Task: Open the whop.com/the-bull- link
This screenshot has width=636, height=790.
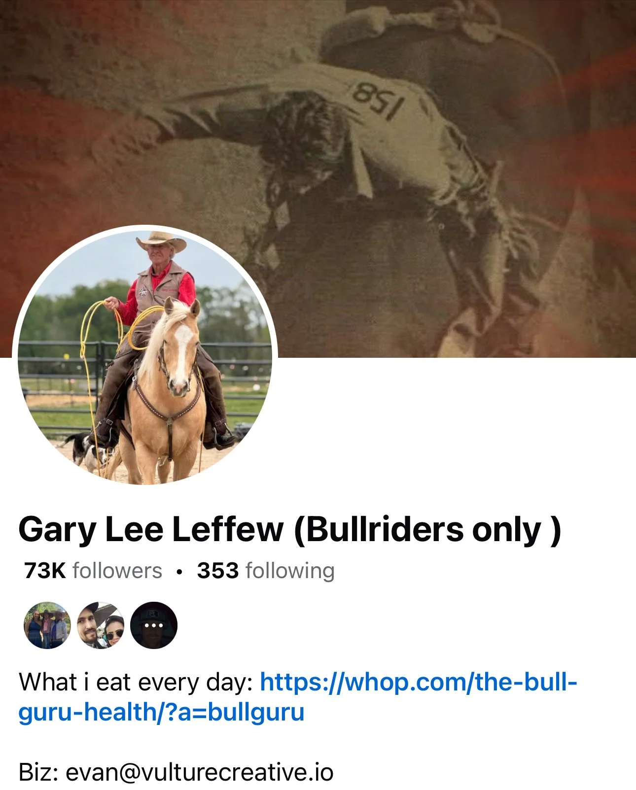Action: pyautogui.click(x=419, y=682)
